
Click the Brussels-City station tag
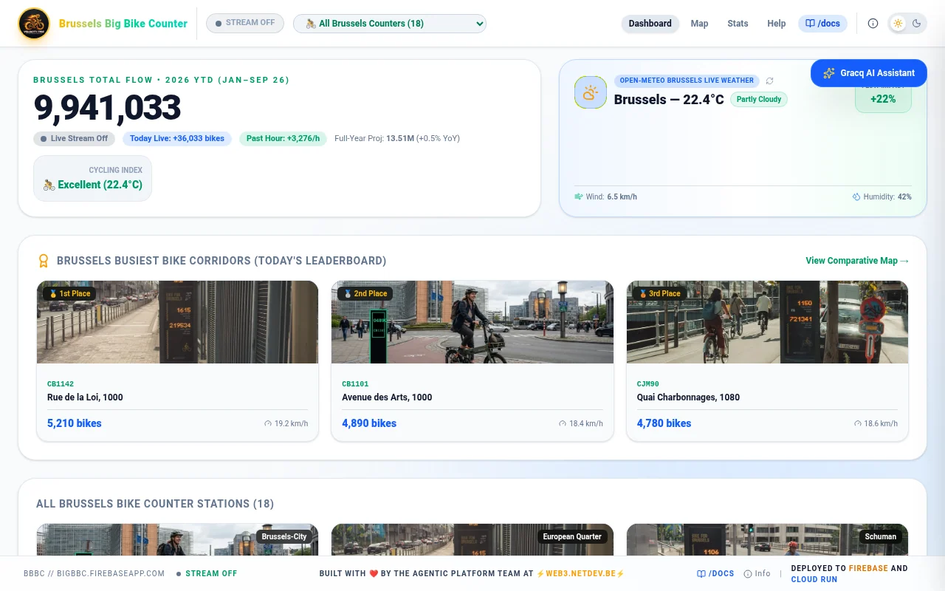[x=284, y=537]
